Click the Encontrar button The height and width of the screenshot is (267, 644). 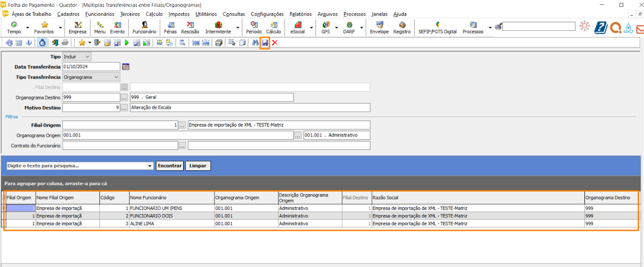[170, 166]
